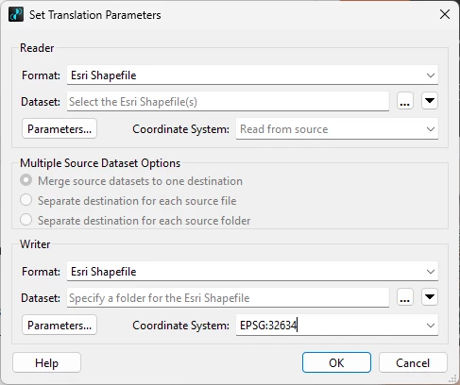This screenshot has width=460, height=385.
Task: Click the FME app icon in title bar
Action: 16,14
